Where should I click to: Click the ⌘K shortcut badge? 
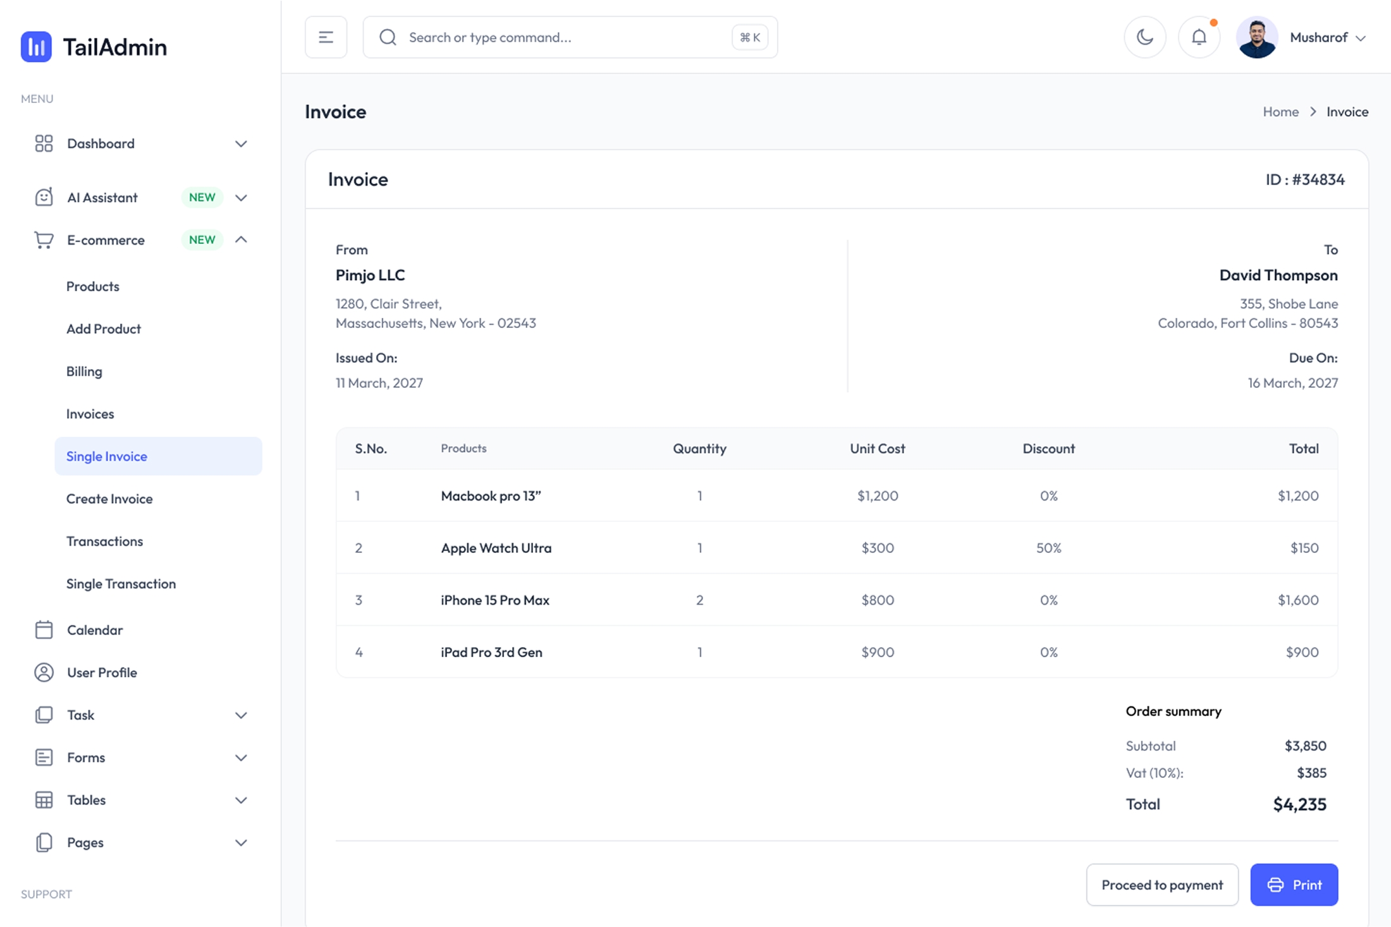[750, 37]
